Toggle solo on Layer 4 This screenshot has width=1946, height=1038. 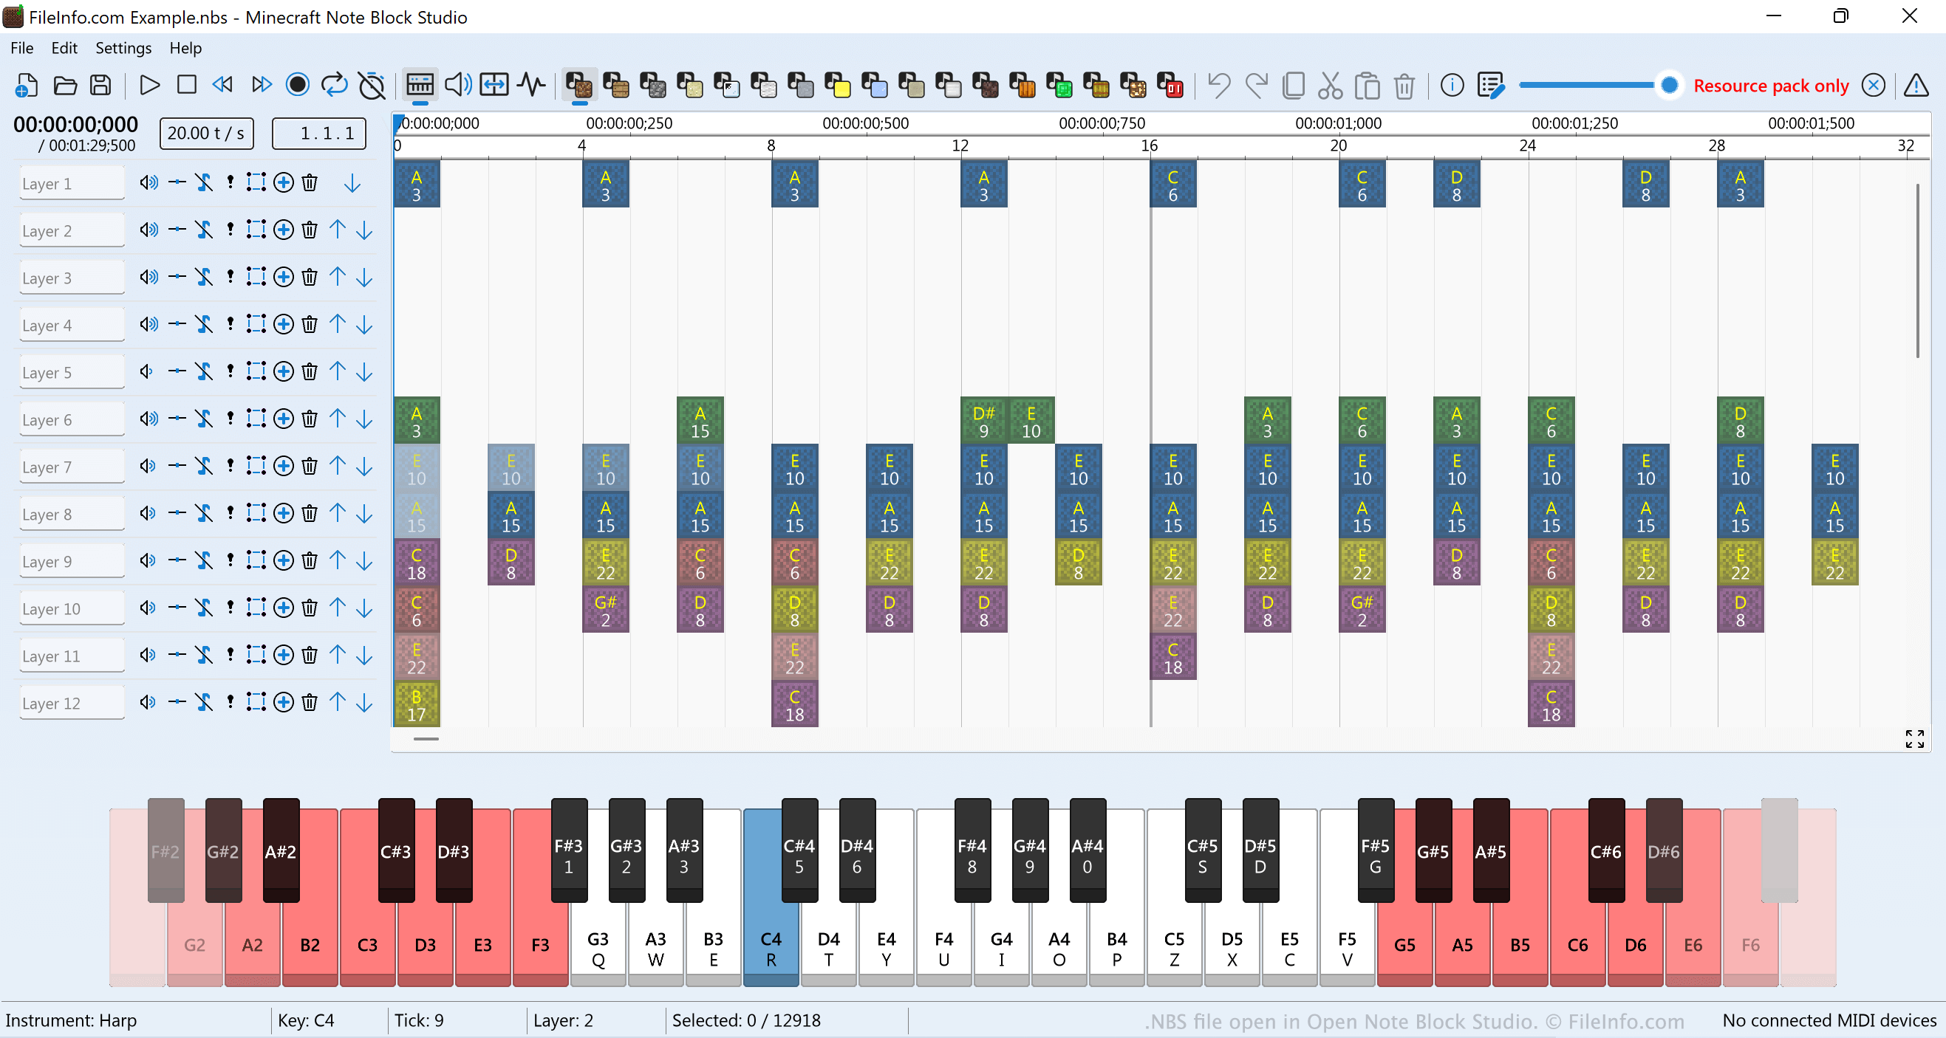point(230,324)
